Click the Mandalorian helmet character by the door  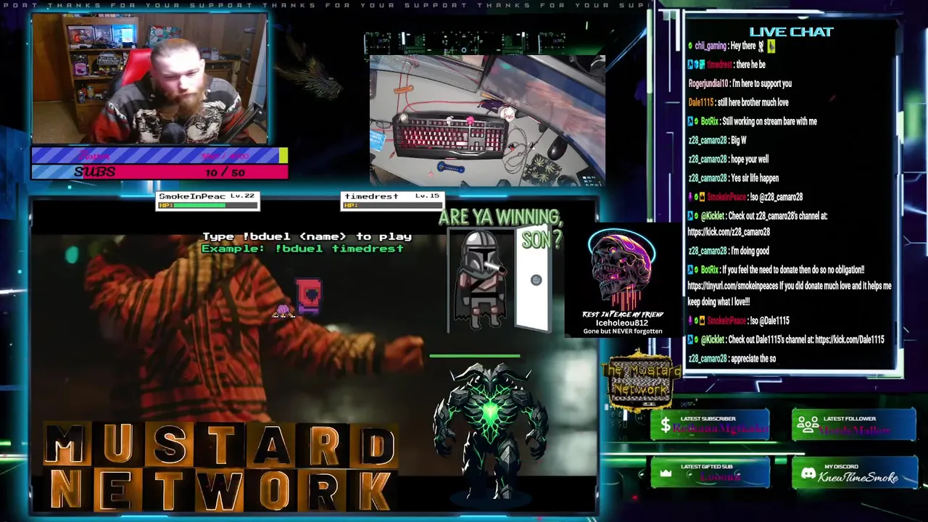pos(479,279)
